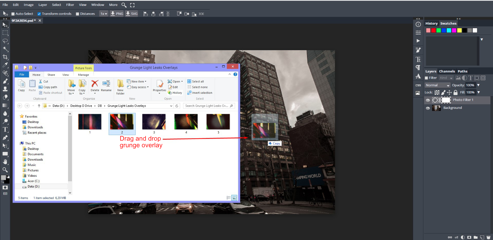The width and height of the screenshot is (493, 240).
Task: Open the Brush settings panel icon
Action: point(418,50)
